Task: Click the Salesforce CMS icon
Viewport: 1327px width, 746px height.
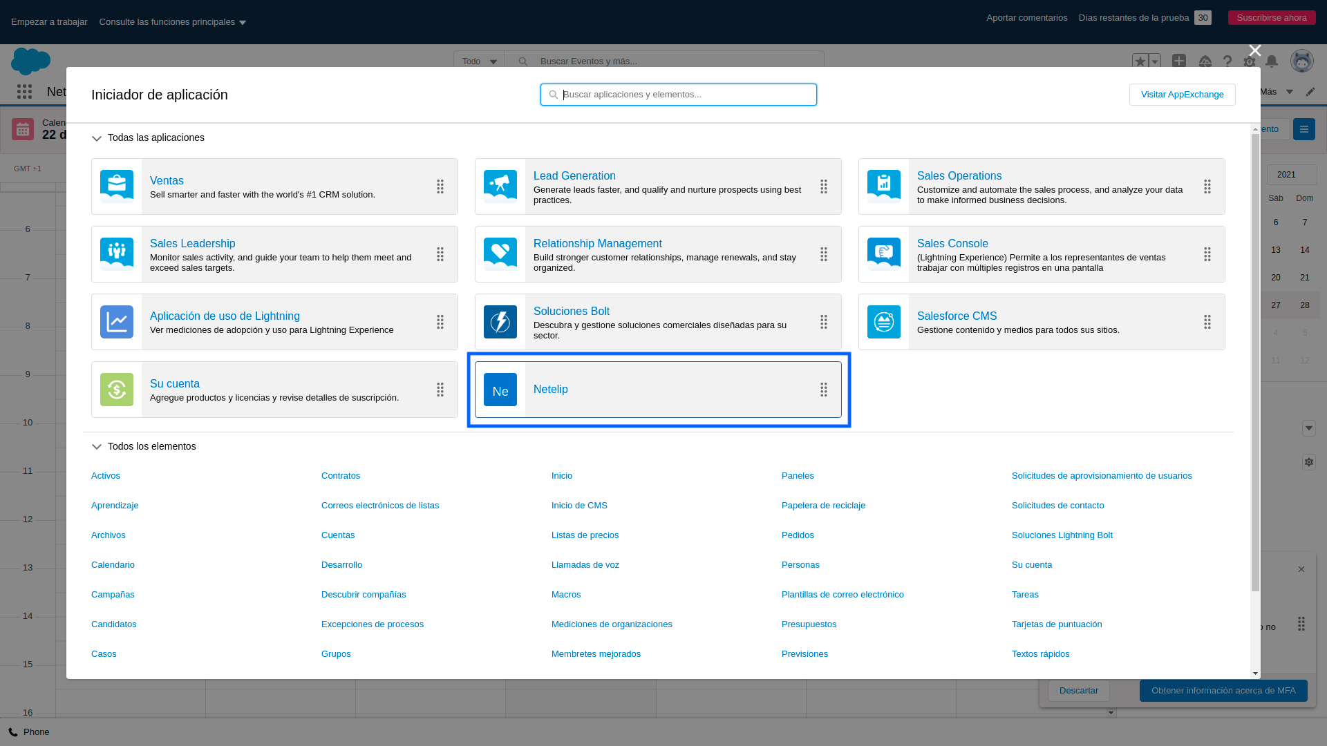Action: coord(884,322)
